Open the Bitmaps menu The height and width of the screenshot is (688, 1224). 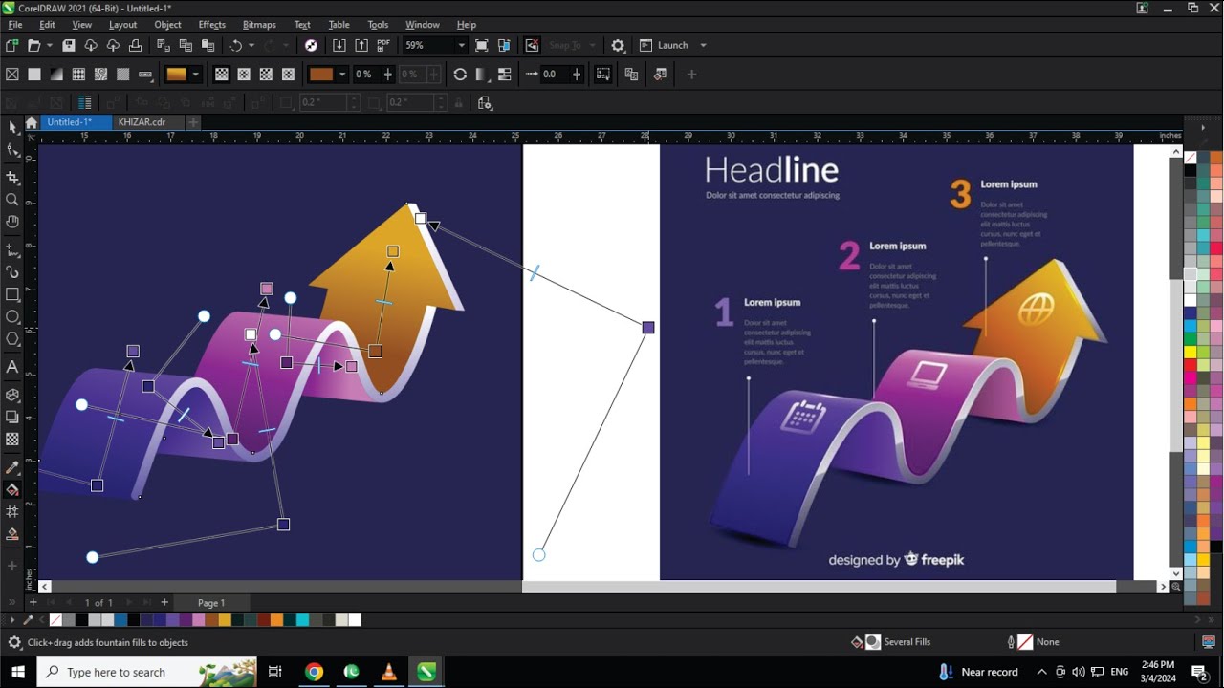(x=259, y=25)
